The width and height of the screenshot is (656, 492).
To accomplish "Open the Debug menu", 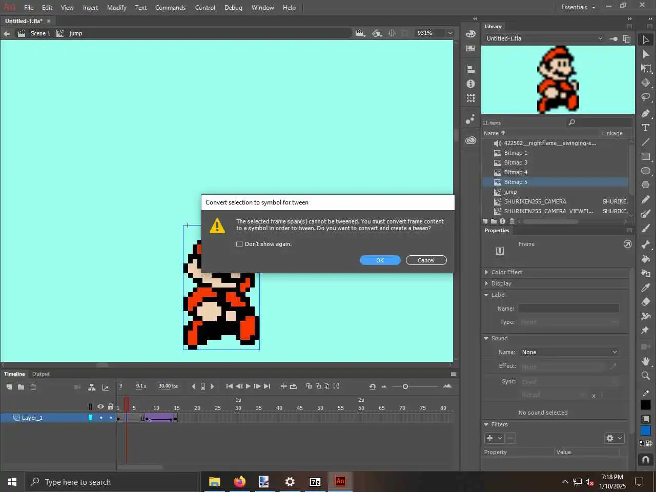I will tap(233, 8).
